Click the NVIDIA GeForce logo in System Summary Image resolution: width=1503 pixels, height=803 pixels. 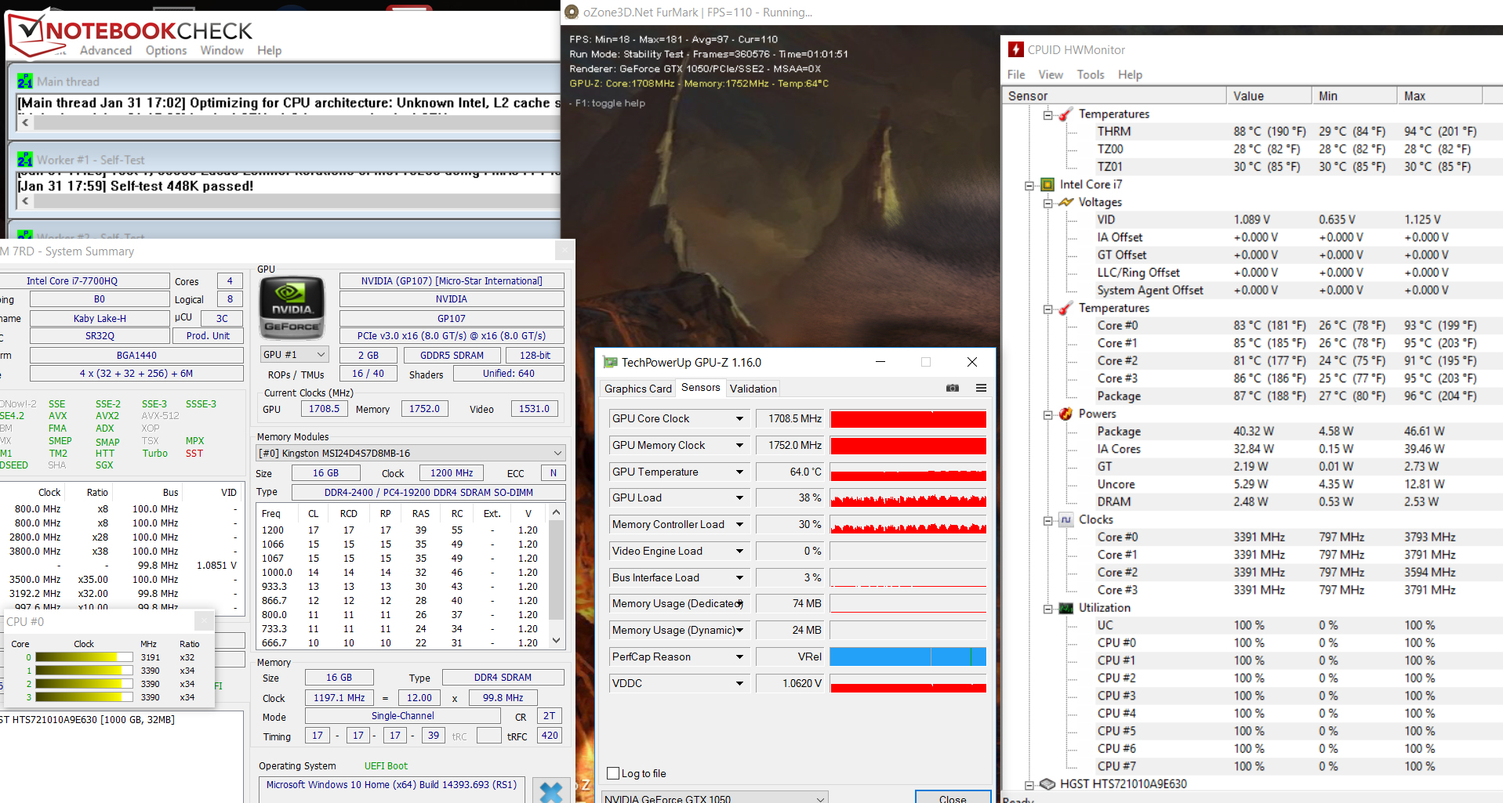[292, 307]
